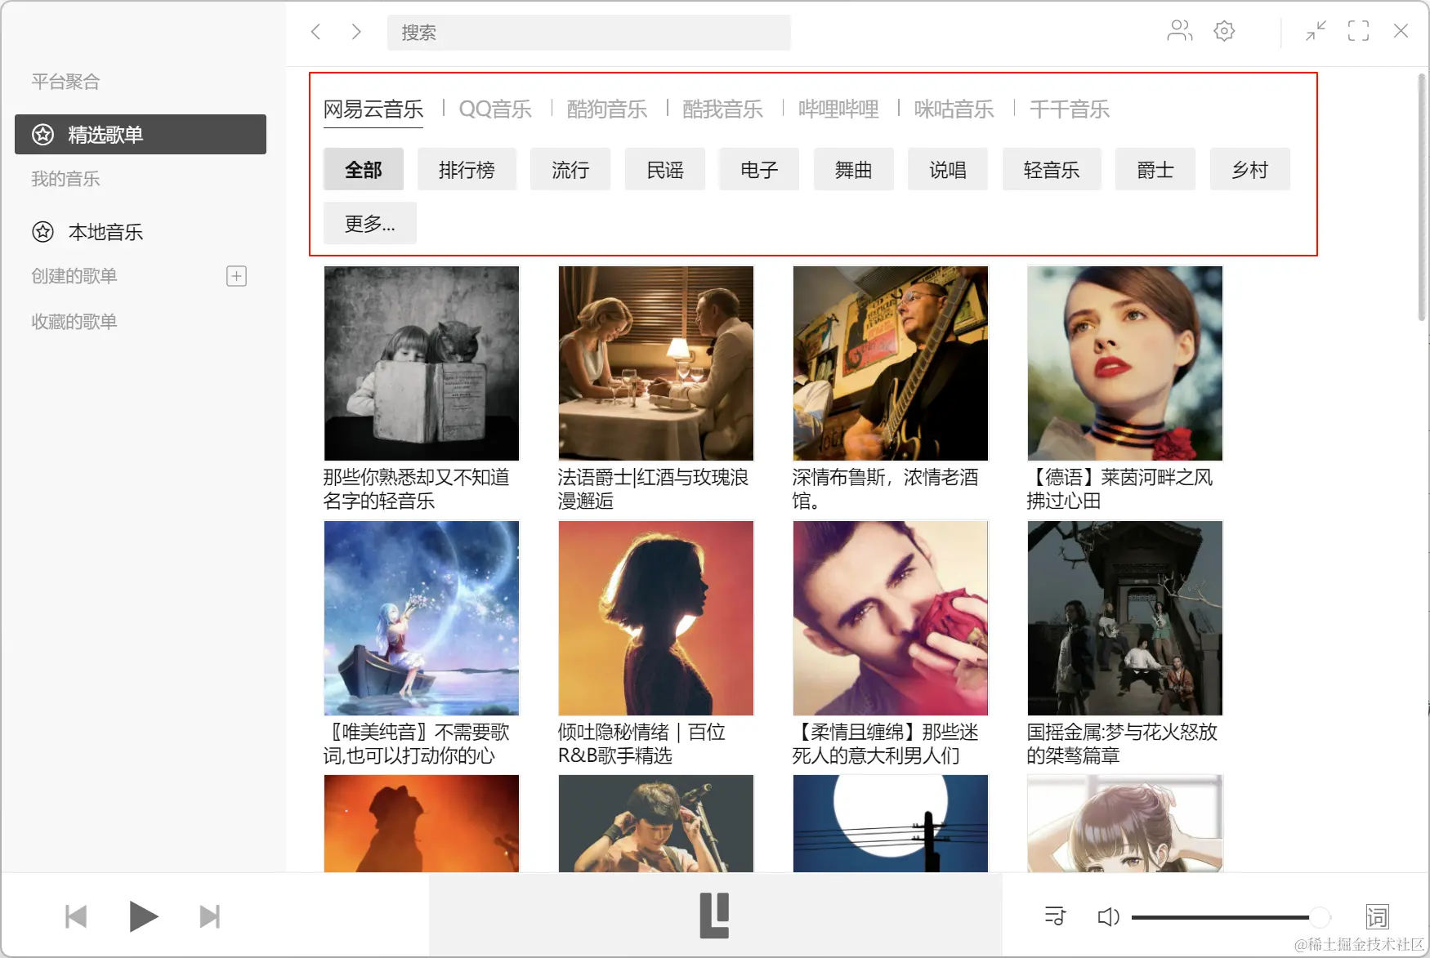Toggle lyrics with the 词 icon
Image resolution: width=1430 pixels, height=958 pixels.
[x=1377, y=916]
